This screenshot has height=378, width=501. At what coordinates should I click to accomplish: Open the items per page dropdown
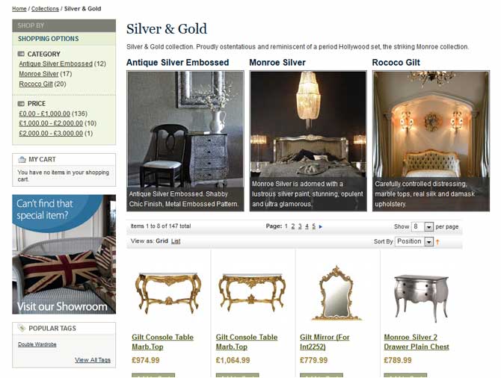(422, 226)
